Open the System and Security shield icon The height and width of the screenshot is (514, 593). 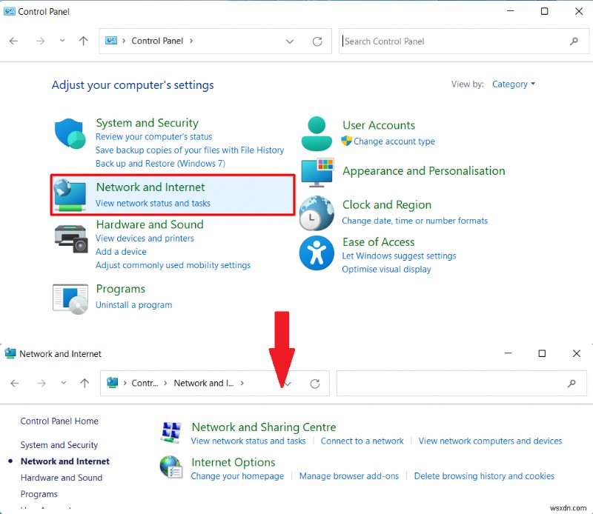click(x=70, y=134)
